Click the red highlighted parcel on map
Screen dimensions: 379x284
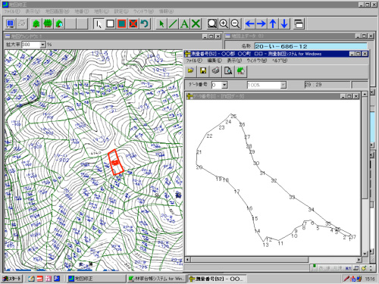coord(116,162)
